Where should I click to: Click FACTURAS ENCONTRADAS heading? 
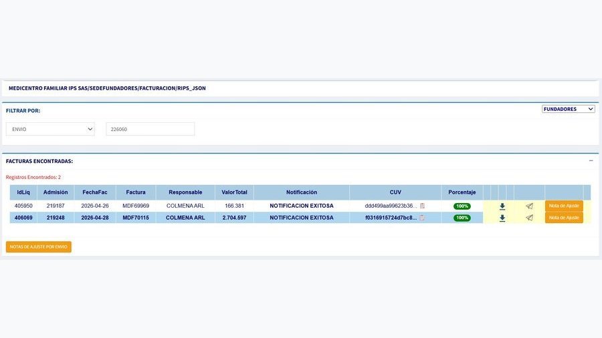pyautogui.click(x=39, y=162)
